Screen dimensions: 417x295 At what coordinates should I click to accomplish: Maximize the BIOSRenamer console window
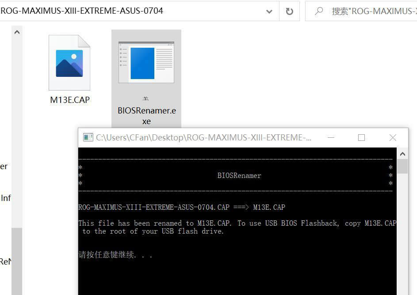click(361, 138)
